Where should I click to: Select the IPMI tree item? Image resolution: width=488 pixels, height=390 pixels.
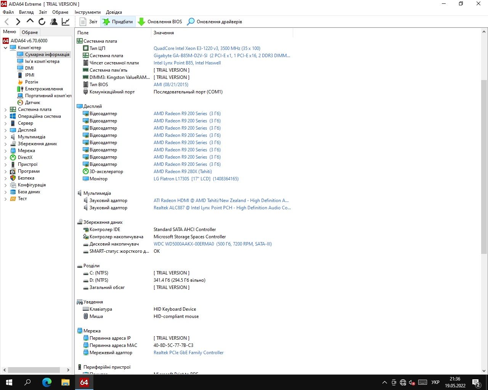pos(30,75)
